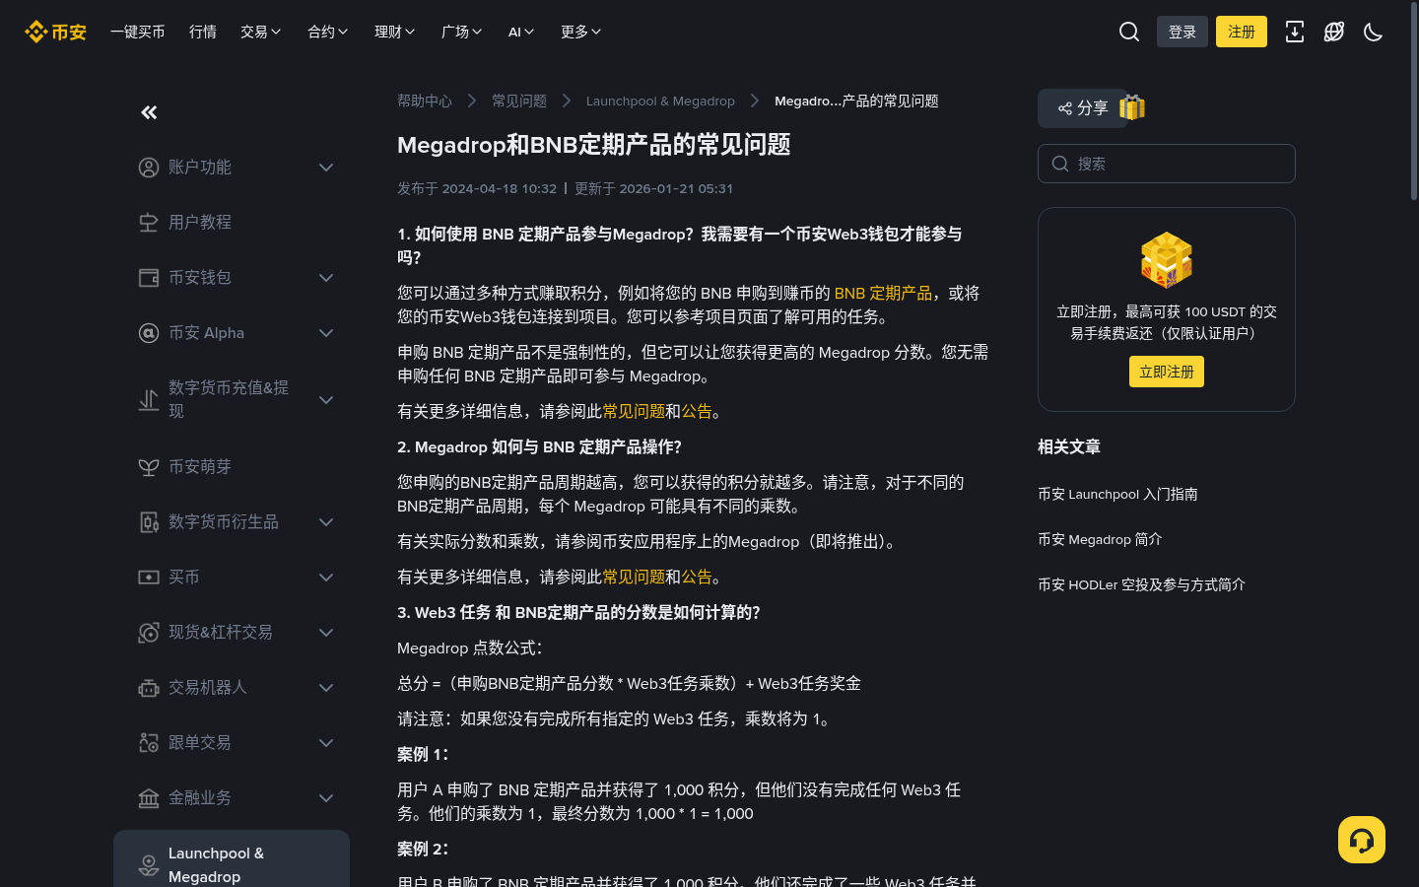Follow the BNB 定期产品 link
This screenshot has height=887, width=1419.
pos(883,294)
